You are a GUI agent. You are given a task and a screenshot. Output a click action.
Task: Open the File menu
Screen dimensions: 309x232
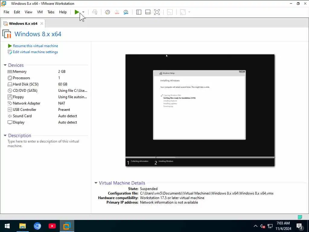click(6, 12)
